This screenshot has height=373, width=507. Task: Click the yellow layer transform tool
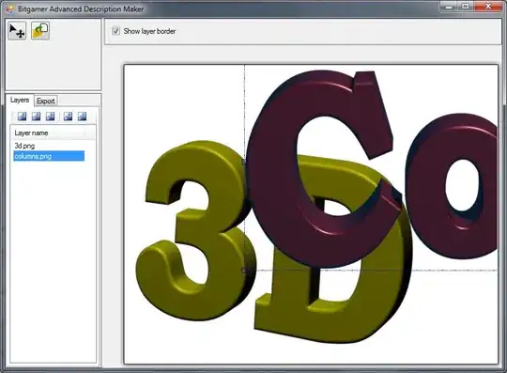tap(40, 31)
